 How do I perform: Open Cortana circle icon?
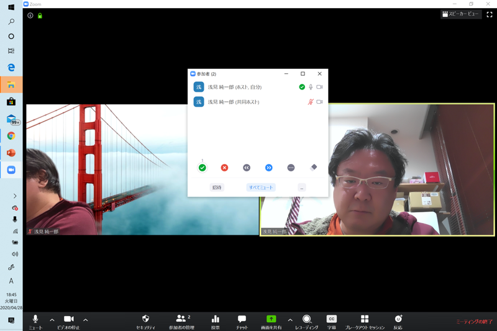pyautogui.click(x=11, y=36)
